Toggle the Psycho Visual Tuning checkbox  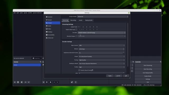(79, 70)
